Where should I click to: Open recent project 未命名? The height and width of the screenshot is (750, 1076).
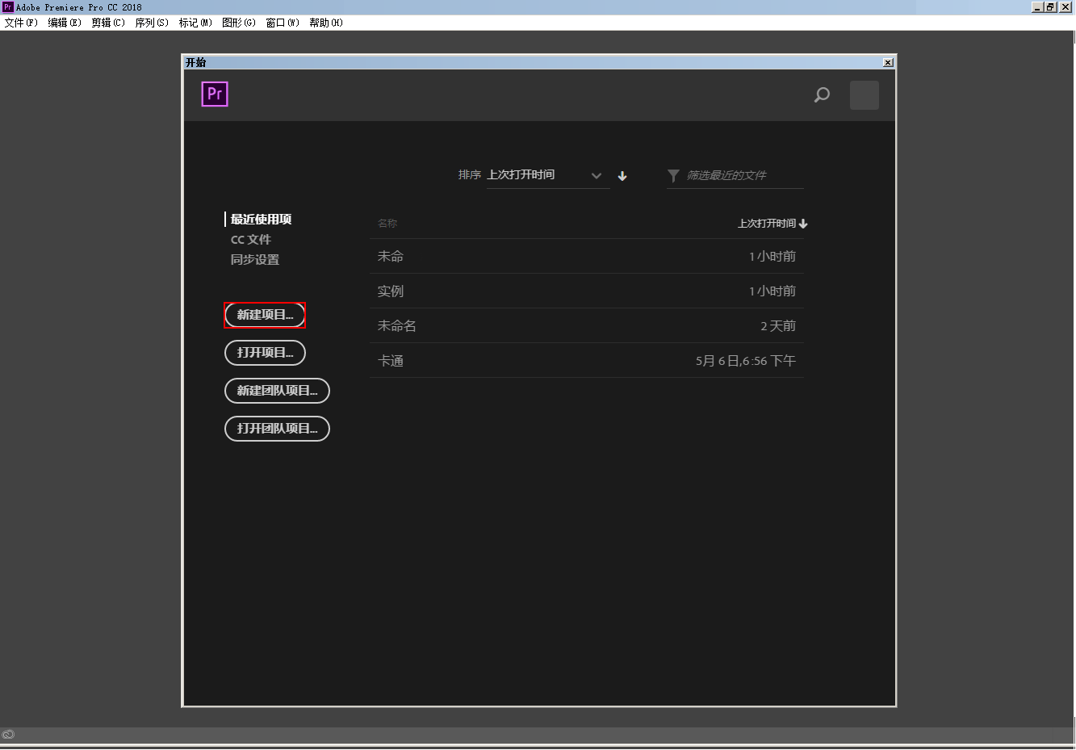tap(587, 326)
